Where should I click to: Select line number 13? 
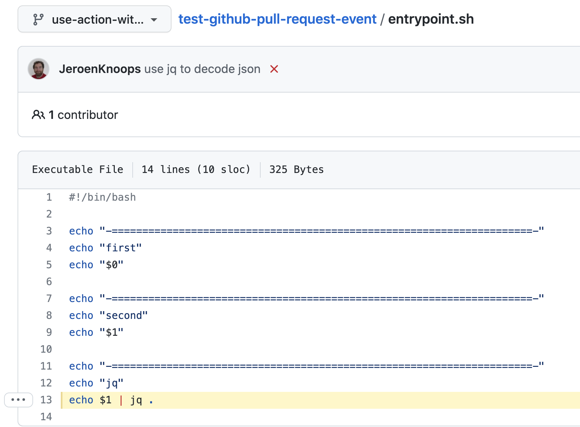pos(46,400)
